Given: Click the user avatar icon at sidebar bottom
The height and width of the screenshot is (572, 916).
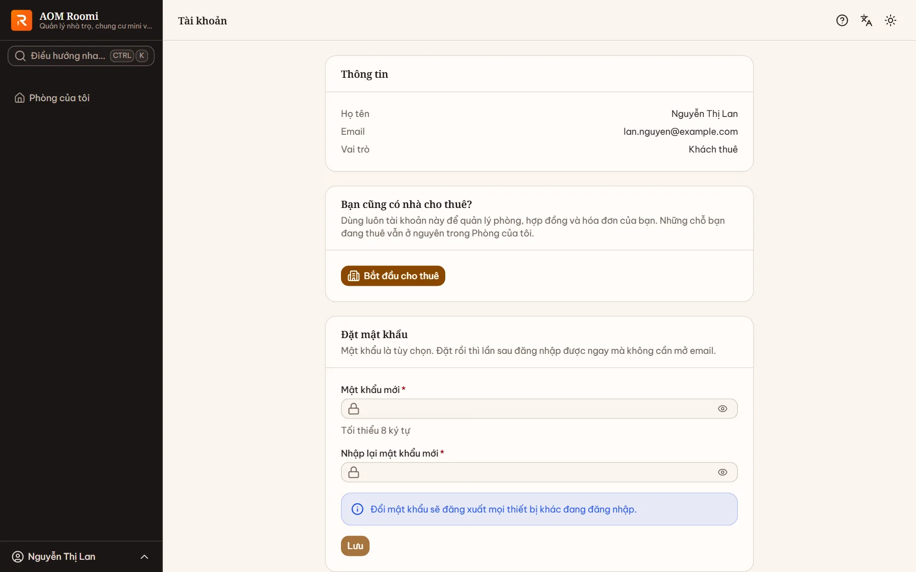Looking at the screenshot, I should [18, 557].
